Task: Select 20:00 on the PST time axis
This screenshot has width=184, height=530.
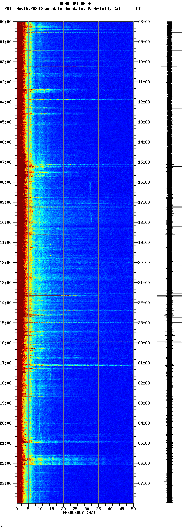Action: [6, 423]
